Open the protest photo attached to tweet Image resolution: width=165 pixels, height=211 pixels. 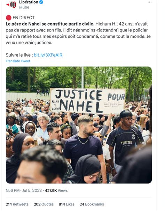79,125
